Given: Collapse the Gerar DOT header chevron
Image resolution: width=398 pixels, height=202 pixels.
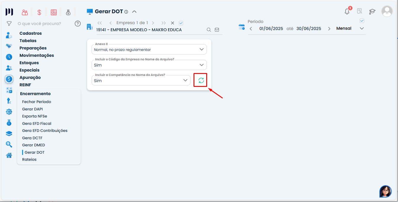Looking at the screenshot, I should point(134,12).
